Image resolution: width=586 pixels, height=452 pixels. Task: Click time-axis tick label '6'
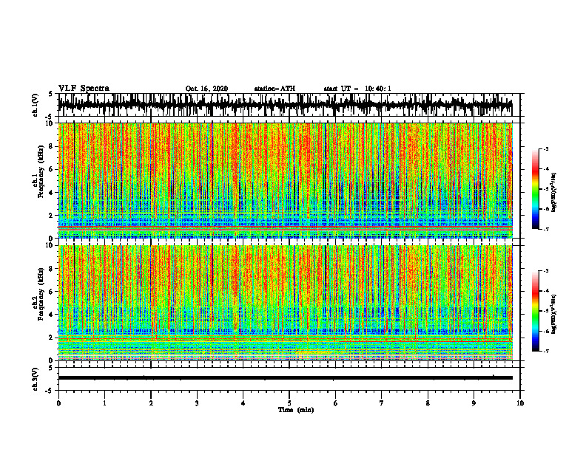(x=336, y=403)
